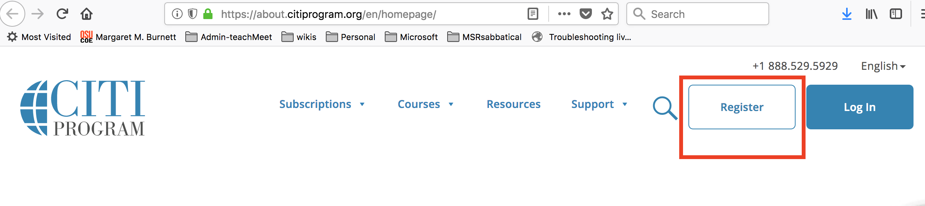
Task: Toggle reader view icon in address bar
Action: pyautogui.click(x=533, y=14)
